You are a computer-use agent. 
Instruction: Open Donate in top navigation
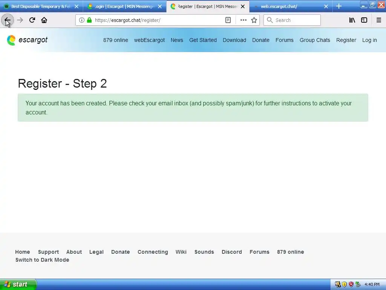click(261, 40)
